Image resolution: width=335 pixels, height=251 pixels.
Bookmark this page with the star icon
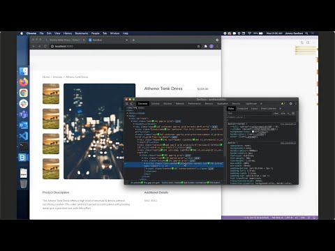198,46
